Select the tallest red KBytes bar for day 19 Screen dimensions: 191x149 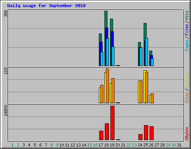tap(112, 123)
